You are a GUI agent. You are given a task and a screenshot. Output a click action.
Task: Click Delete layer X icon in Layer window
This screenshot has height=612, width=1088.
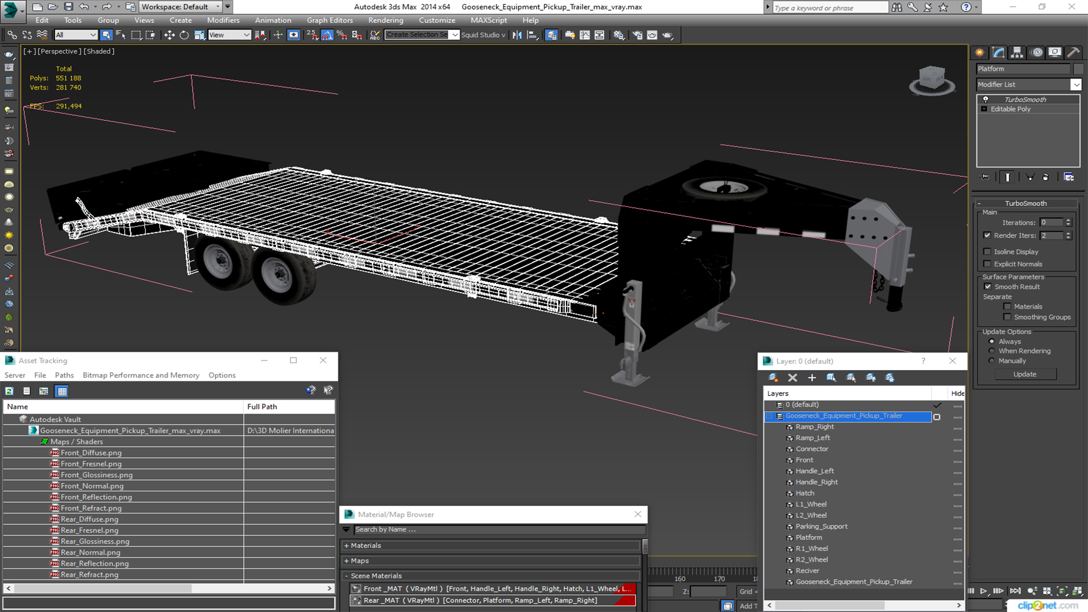pos(793,377)
